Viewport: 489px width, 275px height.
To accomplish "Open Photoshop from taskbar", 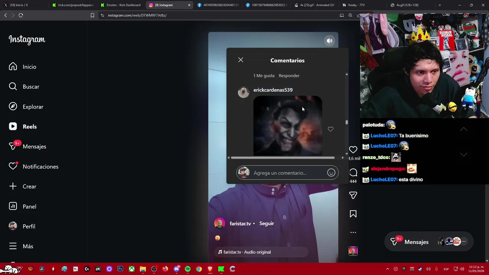I will [x=120, y=269].
